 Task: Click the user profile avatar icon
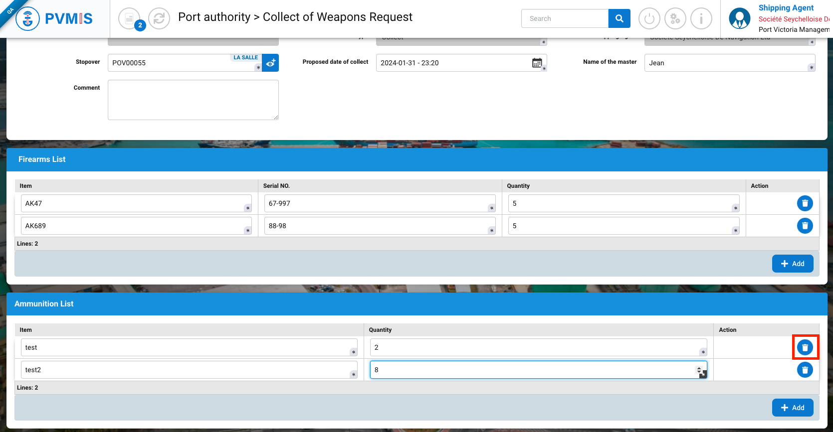pyautogui.click(x=739, y=19)
